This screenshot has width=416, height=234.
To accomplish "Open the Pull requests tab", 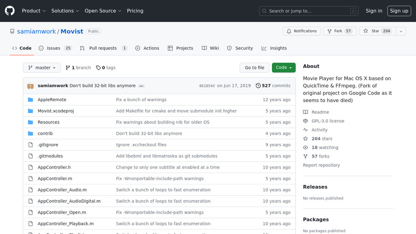I will point(103,48).
